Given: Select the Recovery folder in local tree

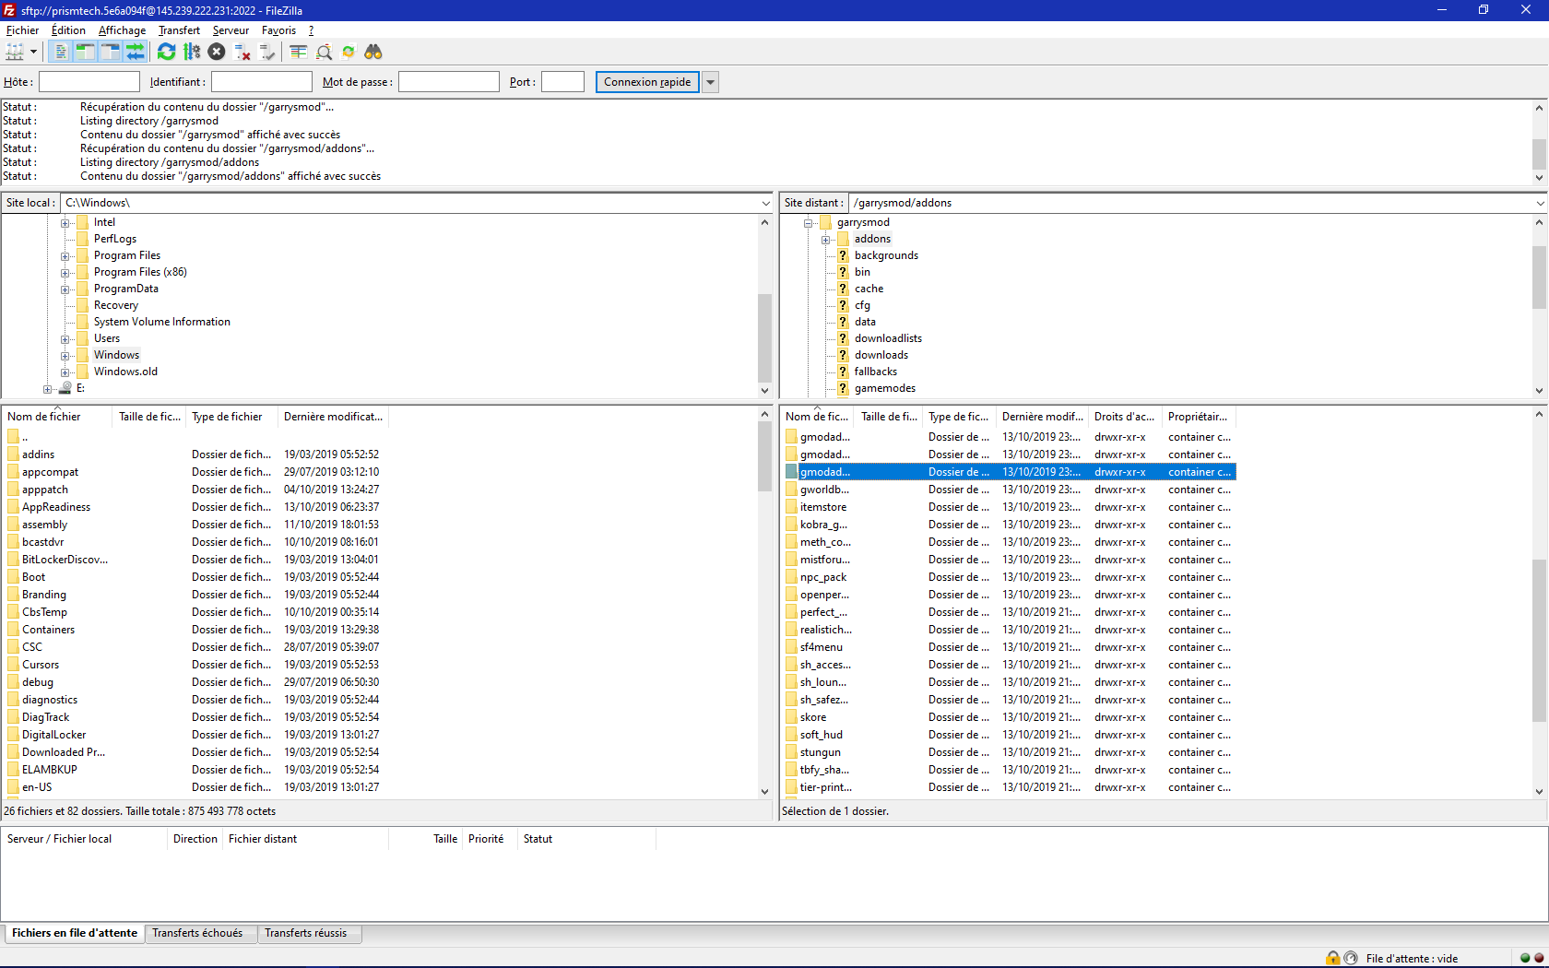Looking at the screenshot, I should [x=116, y=305].
